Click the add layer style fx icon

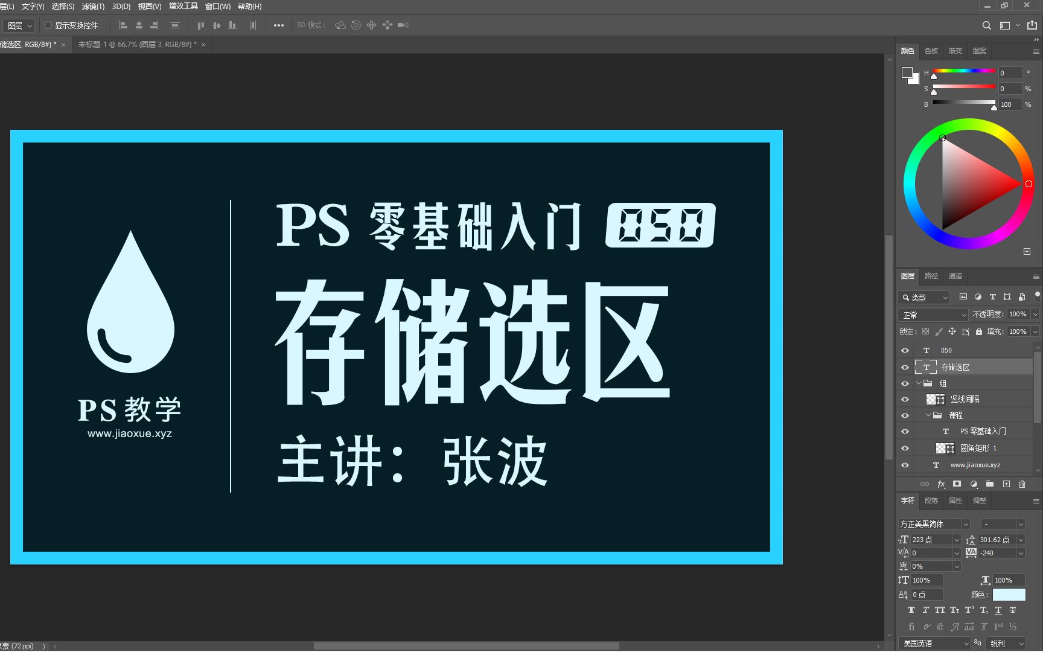coord(941,484)
